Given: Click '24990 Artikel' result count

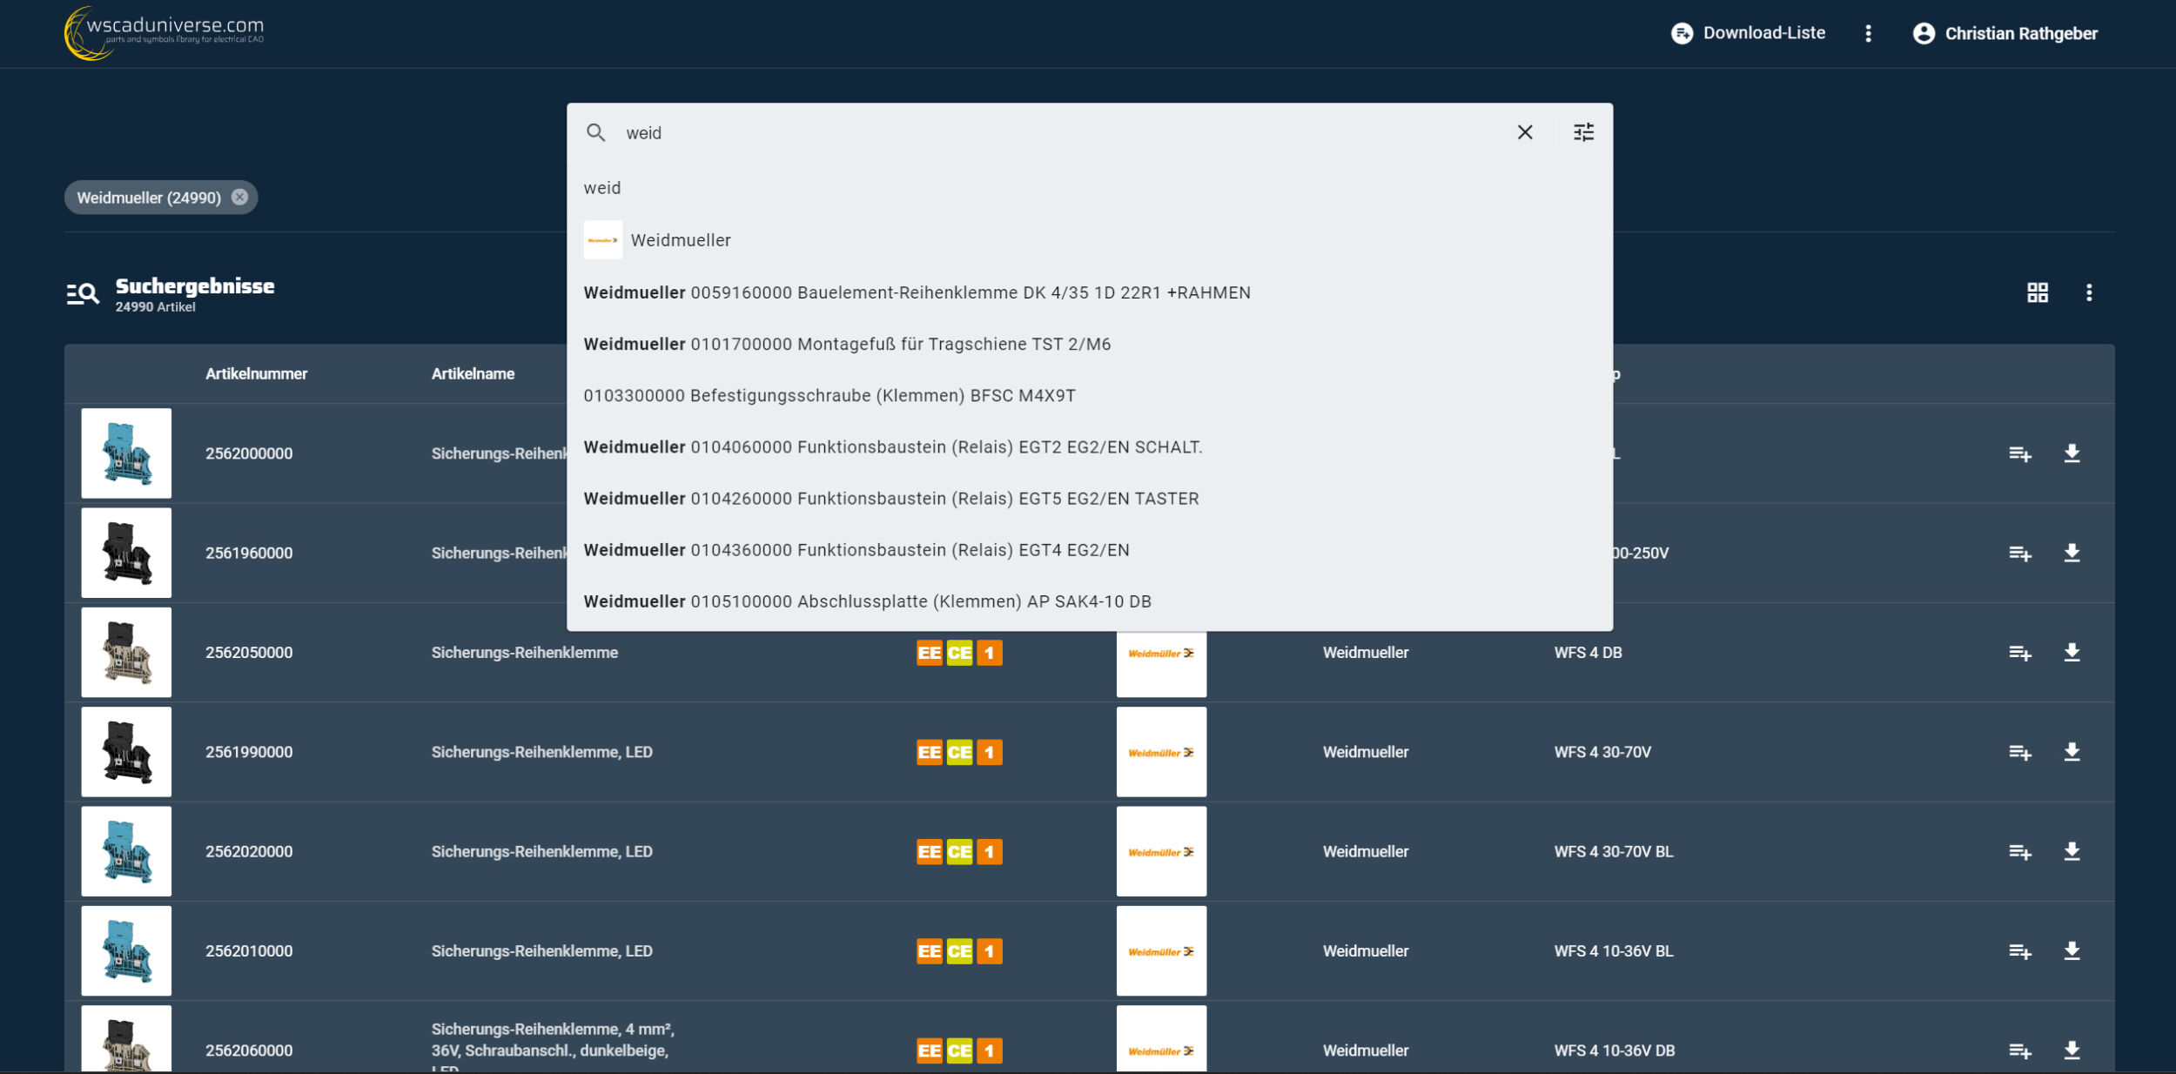Looking at the screenshot, I should pyautogui.click(x=155, y=307).
